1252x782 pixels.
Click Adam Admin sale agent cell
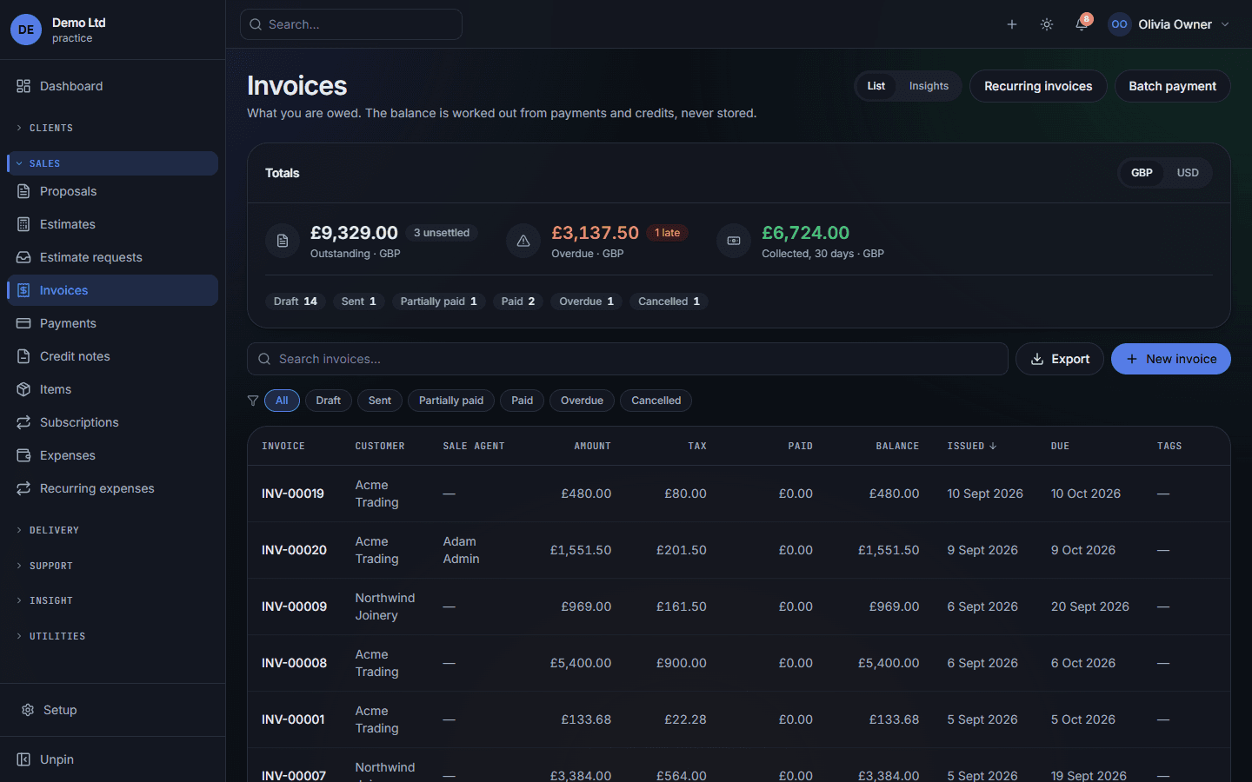pos(461,550)
